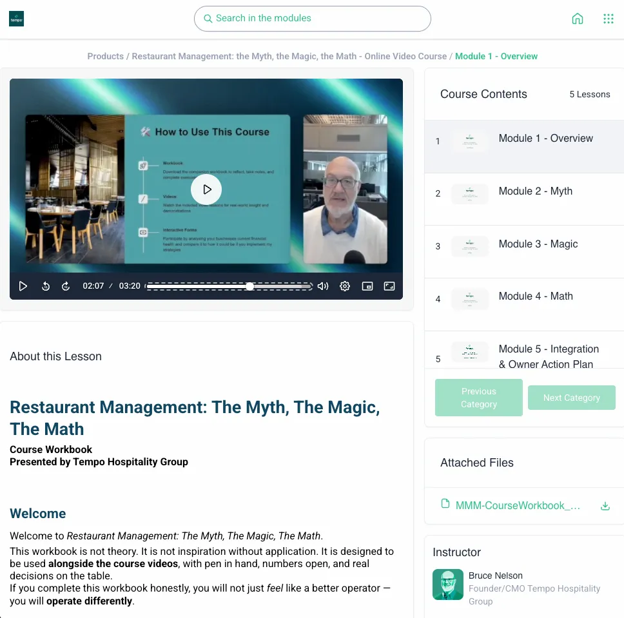Viewport: 624px width, 618px height.
Task: Open video settings gear
Action: 345,286
